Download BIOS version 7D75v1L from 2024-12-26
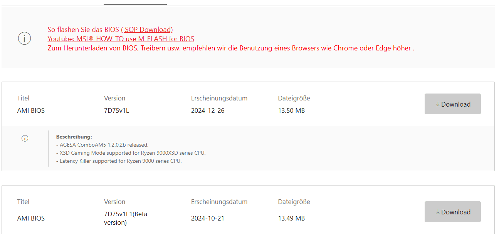 (452, 104)
